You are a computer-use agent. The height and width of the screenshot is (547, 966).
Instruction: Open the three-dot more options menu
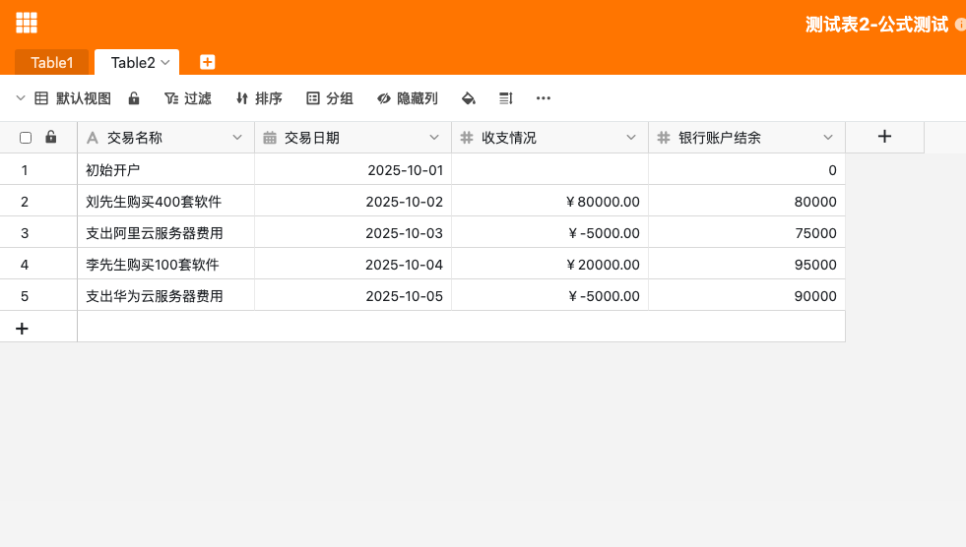click(x=543, y=98)
